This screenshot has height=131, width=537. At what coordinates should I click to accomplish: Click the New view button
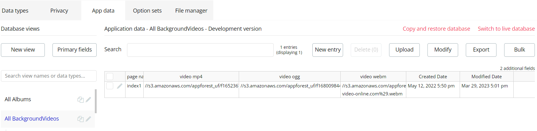click(x=23, y=50)
